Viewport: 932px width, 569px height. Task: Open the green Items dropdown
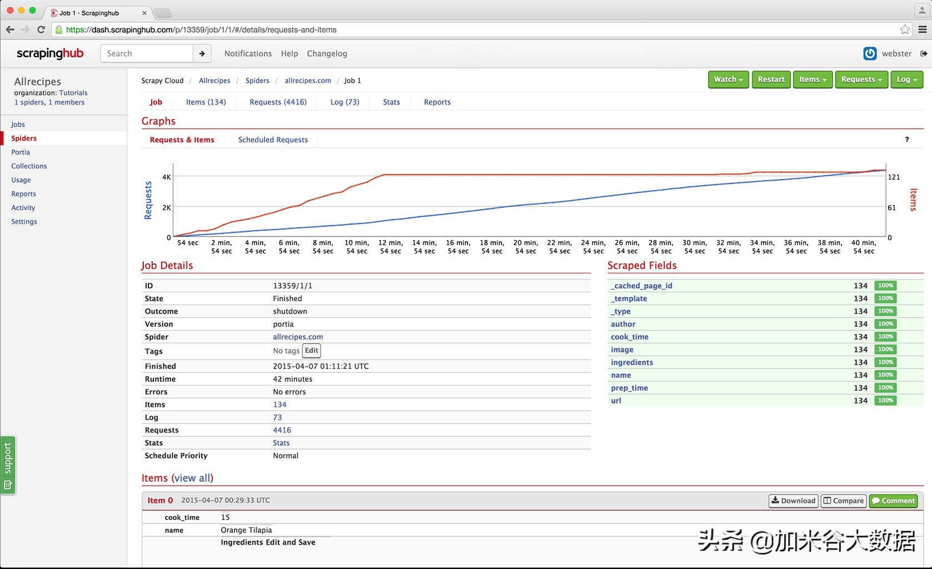[x=813, y=79]
